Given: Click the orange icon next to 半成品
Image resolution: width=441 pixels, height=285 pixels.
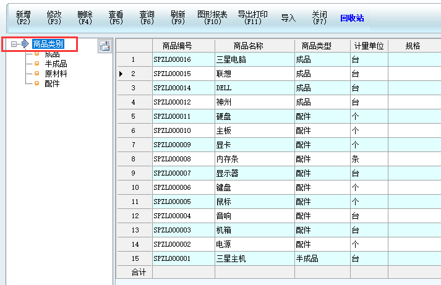Looking at the screenshot, I should click(36, 64).
